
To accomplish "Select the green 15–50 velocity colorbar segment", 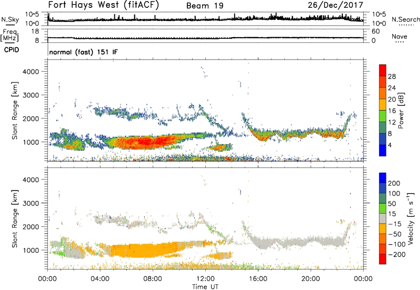I will (383, 208).
